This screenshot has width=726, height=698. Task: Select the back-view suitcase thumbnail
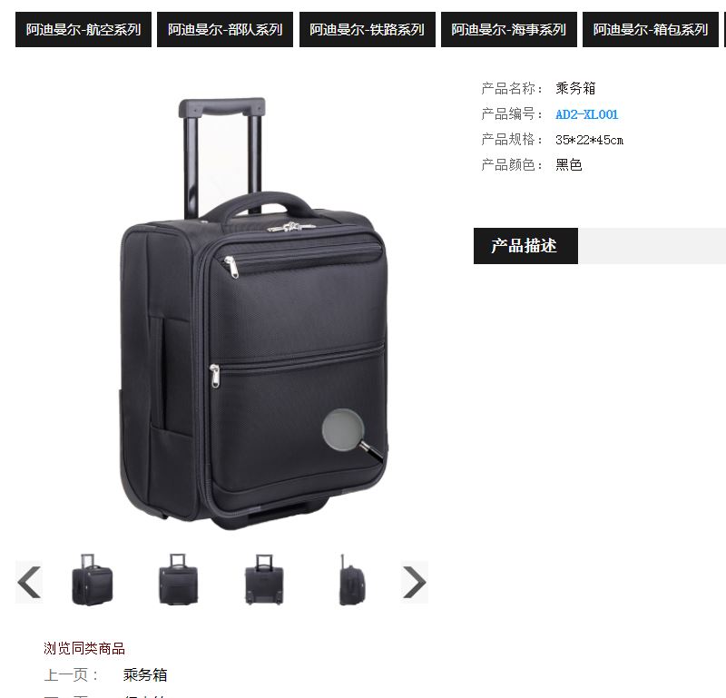coord(264,580)
